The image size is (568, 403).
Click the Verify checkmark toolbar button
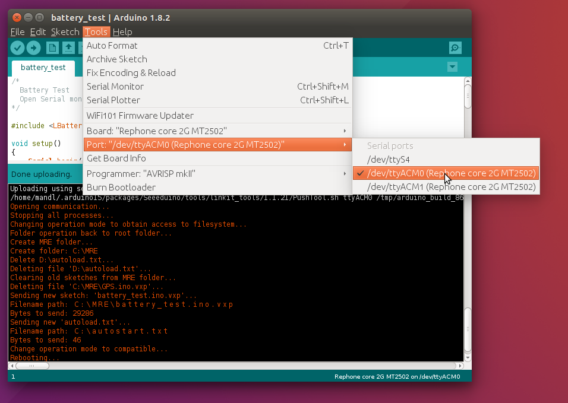17,47
